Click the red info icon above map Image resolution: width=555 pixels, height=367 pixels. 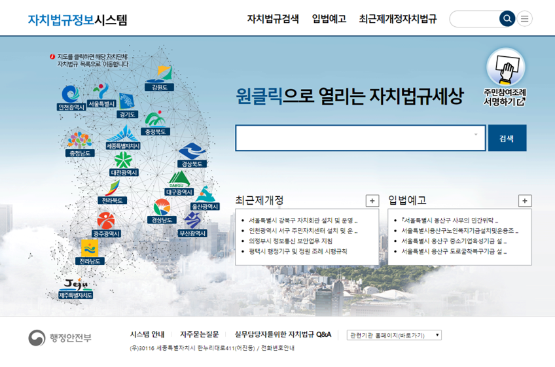pos(52,56)
